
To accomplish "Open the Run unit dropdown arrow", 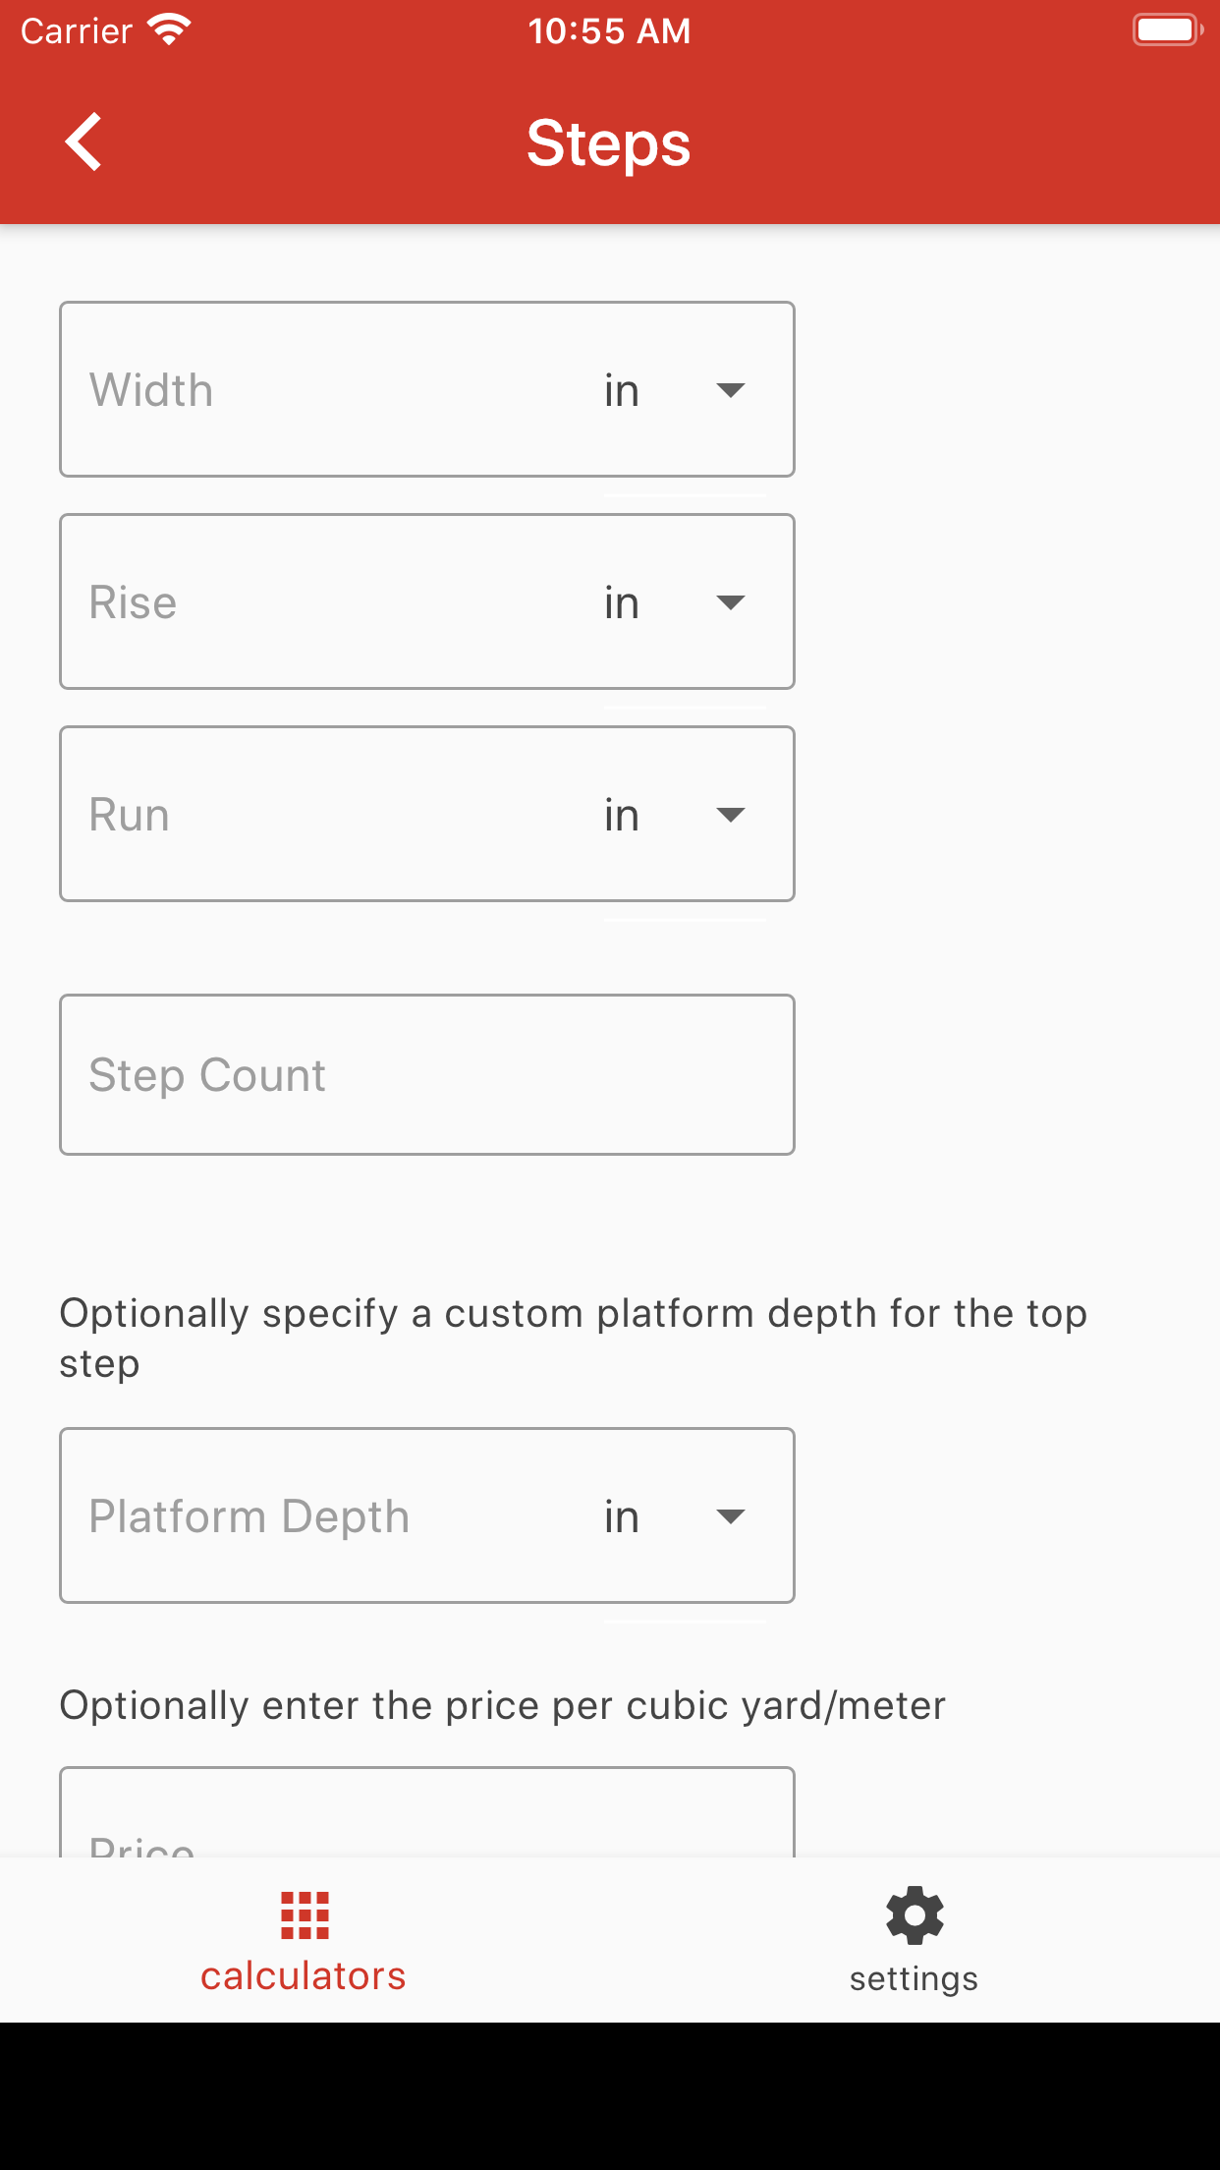I will [x=730, y=815].
